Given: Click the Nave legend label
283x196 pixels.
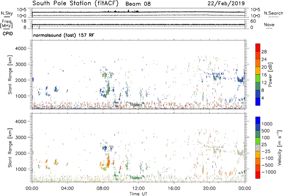Looking at the screenshot, I should [x=269, y=24].
